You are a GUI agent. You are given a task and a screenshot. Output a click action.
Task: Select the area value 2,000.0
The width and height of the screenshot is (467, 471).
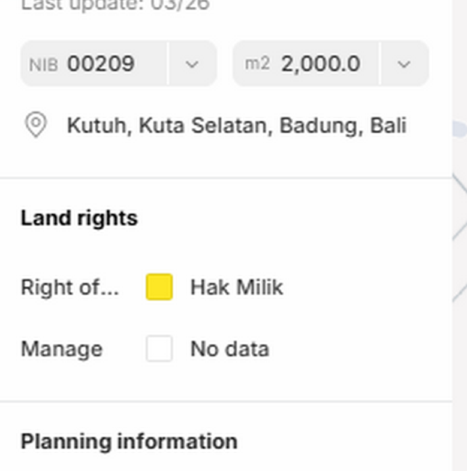[x=321, y=64]
